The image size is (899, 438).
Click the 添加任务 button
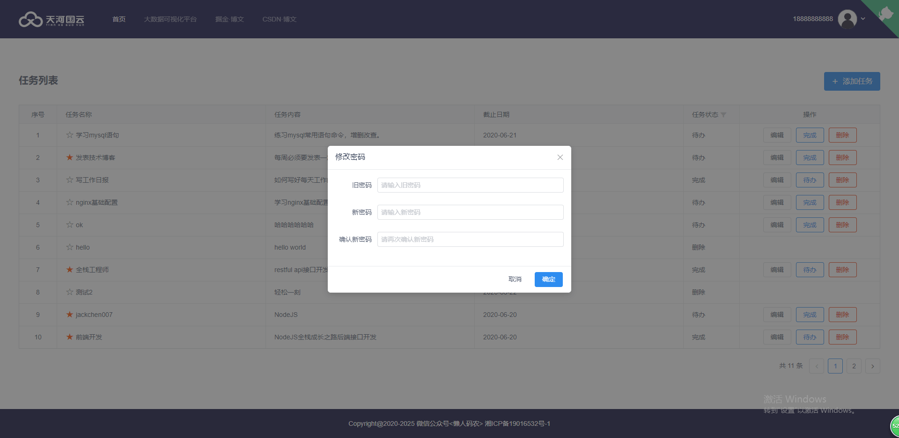[852, 81]
